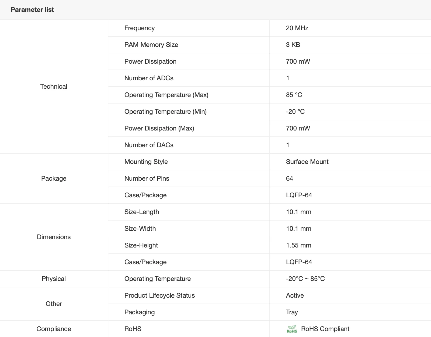This screenshot has height=337, width=431.
Task: Click the Number of ADCs label
Action: click(149, 78)
